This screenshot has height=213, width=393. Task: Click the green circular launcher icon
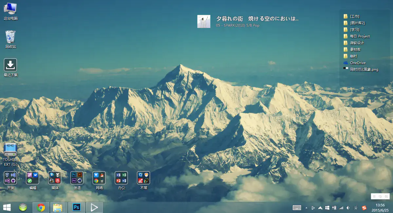pyautogui.click(x=23, y=207)
